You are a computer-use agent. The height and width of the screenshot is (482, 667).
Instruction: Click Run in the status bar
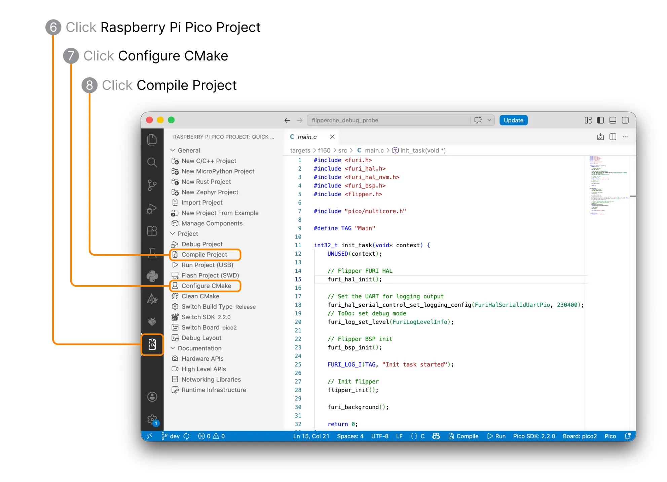[496, 436]
